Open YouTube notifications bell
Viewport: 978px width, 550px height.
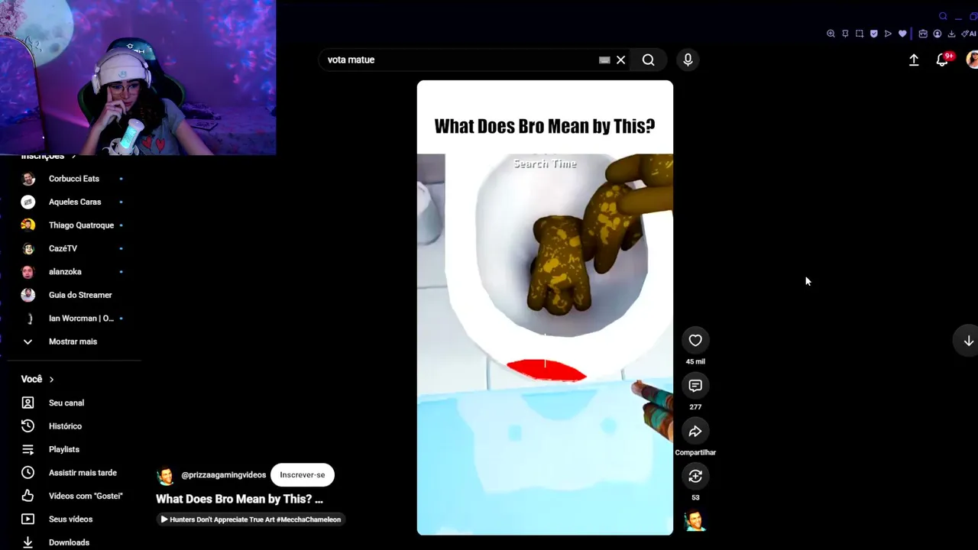pyautogui.click(x=943, y=60)
